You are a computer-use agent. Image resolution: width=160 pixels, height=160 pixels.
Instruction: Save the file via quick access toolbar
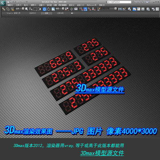point(15,2)
